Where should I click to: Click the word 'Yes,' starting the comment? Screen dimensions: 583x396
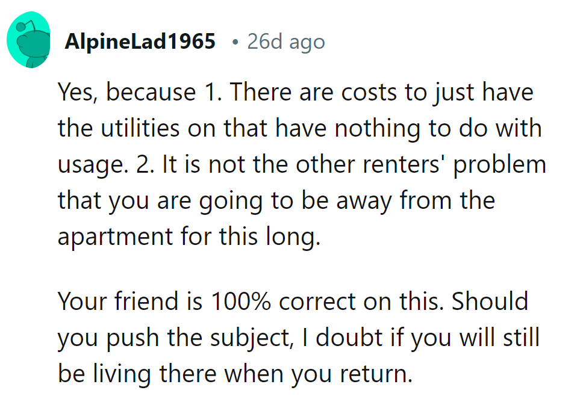[78, 92]
